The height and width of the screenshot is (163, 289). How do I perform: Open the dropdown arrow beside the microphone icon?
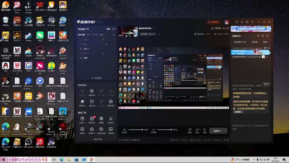126,130
